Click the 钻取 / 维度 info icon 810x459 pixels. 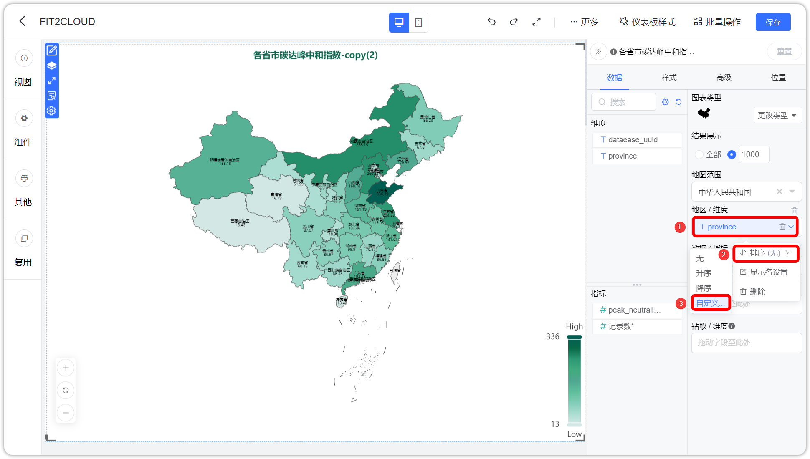[732, 326]
